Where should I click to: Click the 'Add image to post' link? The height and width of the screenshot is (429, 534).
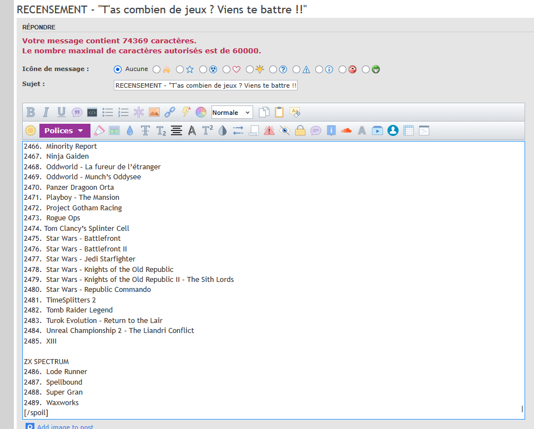pos(65,427)
